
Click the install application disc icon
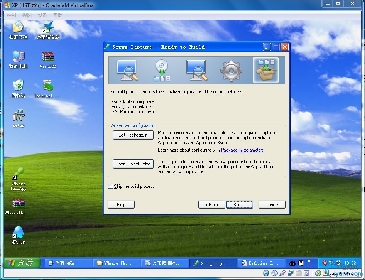(x=161, y=70)
